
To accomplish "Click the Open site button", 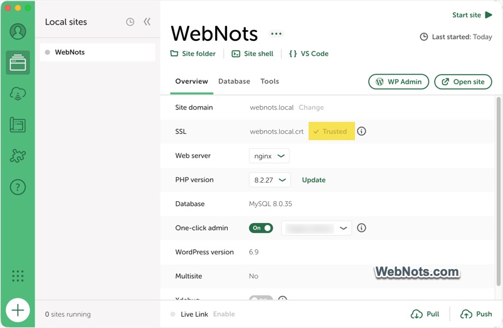I will point(463,82).
